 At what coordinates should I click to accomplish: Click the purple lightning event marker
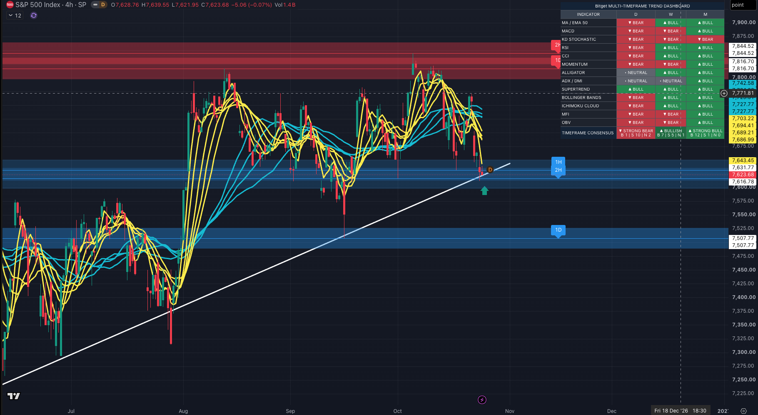point(482,400)
